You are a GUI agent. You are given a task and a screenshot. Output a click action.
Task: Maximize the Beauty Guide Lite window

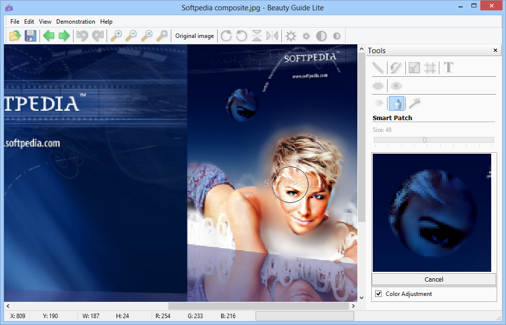[x=474, y=6]
